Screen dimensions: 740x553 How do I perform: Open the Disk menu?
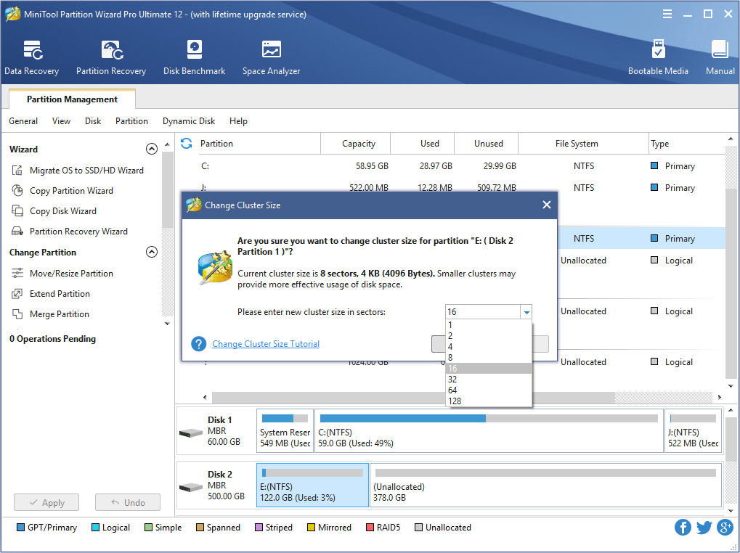coord(93,121)
